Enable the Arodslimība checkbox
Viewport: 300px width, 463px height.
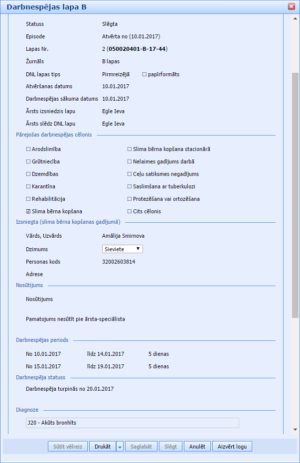click(x=28, y=149)
